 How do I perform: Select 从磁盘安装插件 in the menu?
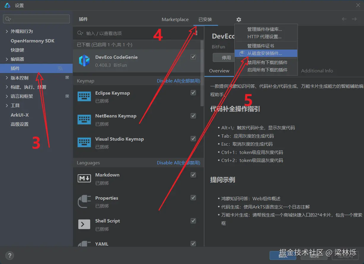[x=266, y=53]
